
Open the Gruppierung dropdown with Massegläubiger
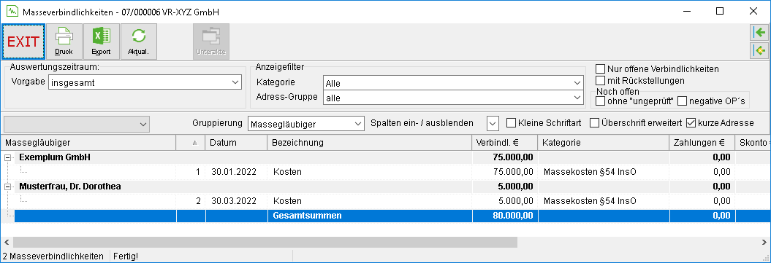306,125
